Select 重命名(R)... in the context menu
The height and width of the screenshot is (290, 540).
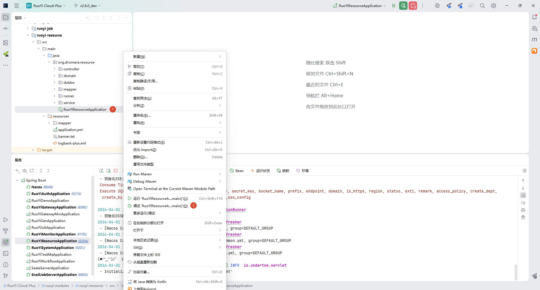point(142,115)
